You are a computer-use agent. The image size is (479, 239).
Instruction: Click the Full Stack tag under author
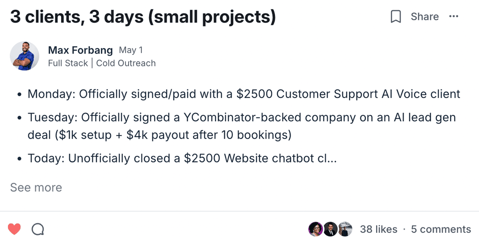tap(68, 63)
